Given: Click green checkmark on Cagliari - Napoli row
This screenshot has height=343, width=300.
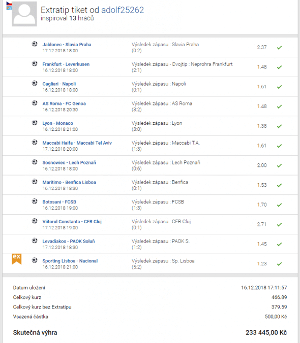Looking at the screenshot, I should [x=279, y=87].
